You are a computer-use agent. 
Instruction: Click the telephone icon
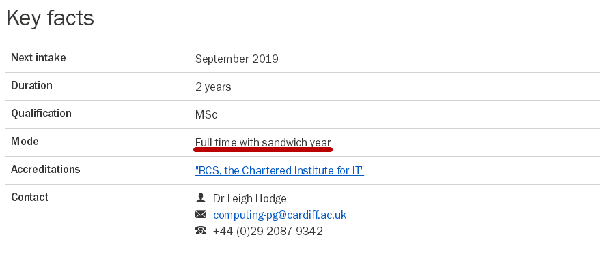201,231
